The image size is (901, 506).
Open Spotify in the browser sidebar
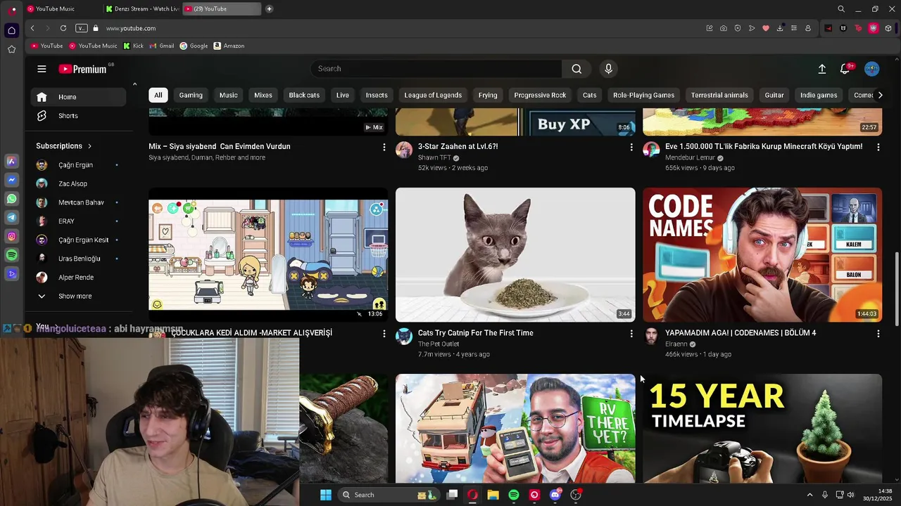point(11,255)
